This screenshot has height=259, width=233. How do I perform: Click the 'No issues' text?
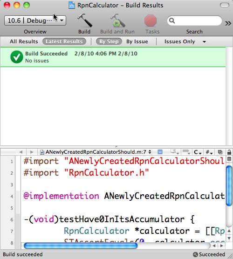coord(37,61)
